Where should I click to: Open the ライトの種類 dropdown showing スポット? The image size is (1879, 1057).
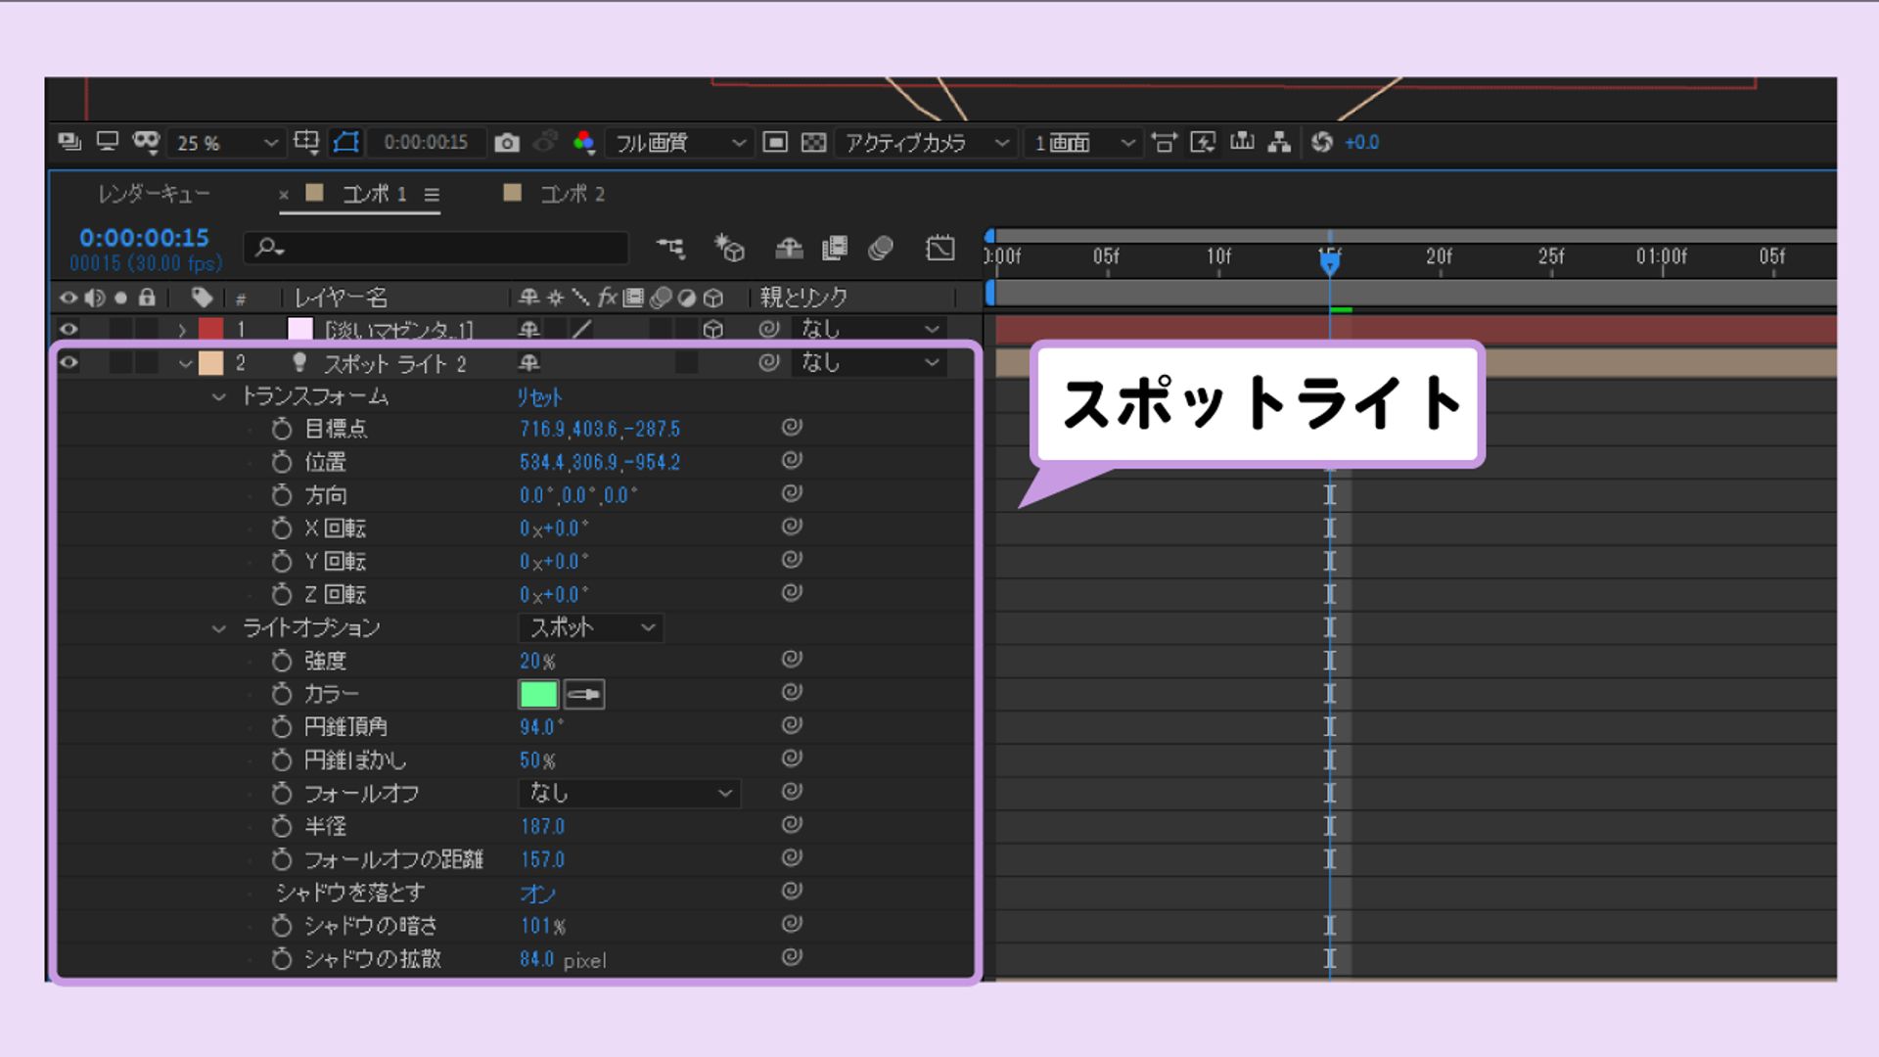click(590, 627)
